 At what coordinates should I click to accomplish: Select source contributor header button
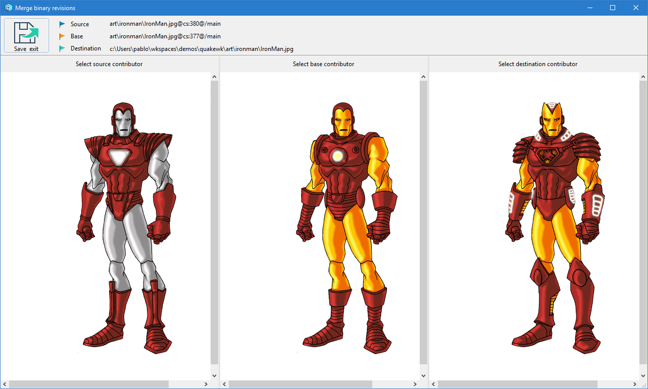point(109,64)
